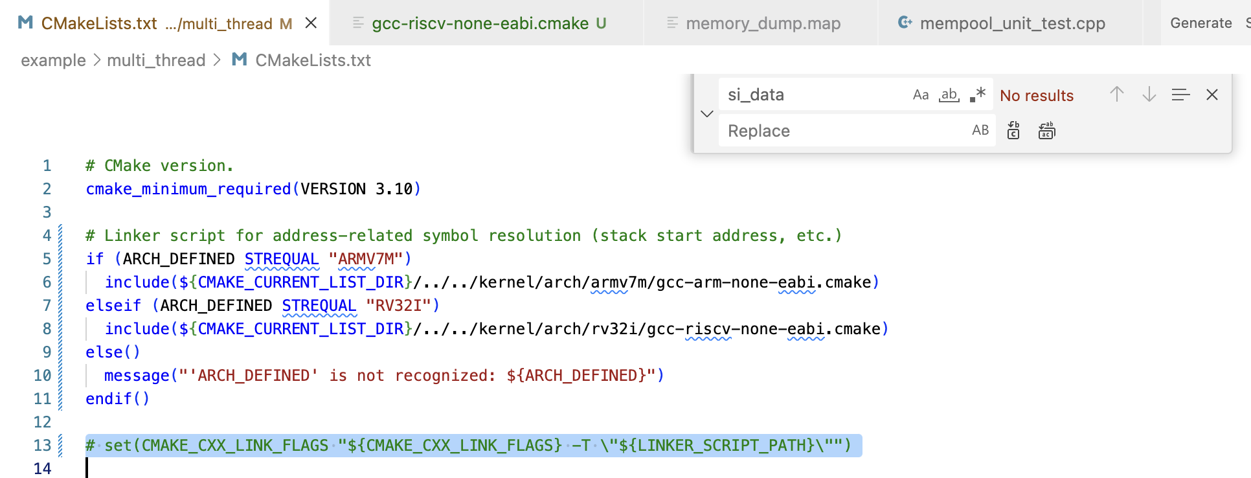This screenshot has width=1251, height=478.
Task: Click Find in Selection icon
Action: click(1180, 95)
